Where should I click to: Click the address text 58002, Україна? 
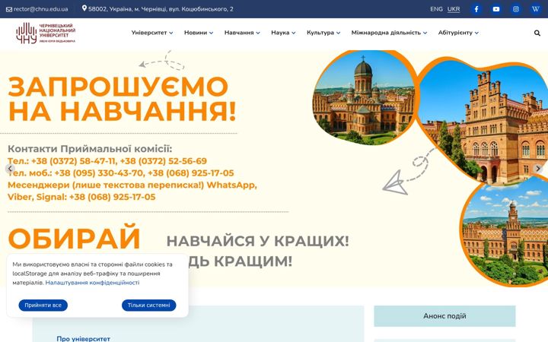click(161, 9)
